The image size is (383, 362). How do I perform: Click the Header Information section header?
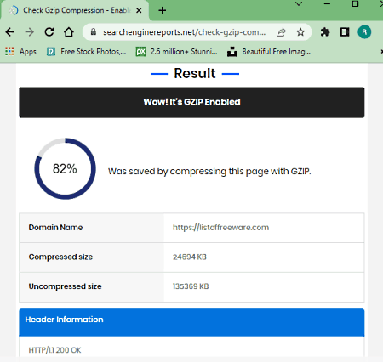[x=191, y=322]
